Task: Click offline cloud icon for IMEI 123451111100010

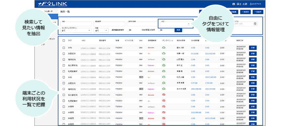Action: 164,100
